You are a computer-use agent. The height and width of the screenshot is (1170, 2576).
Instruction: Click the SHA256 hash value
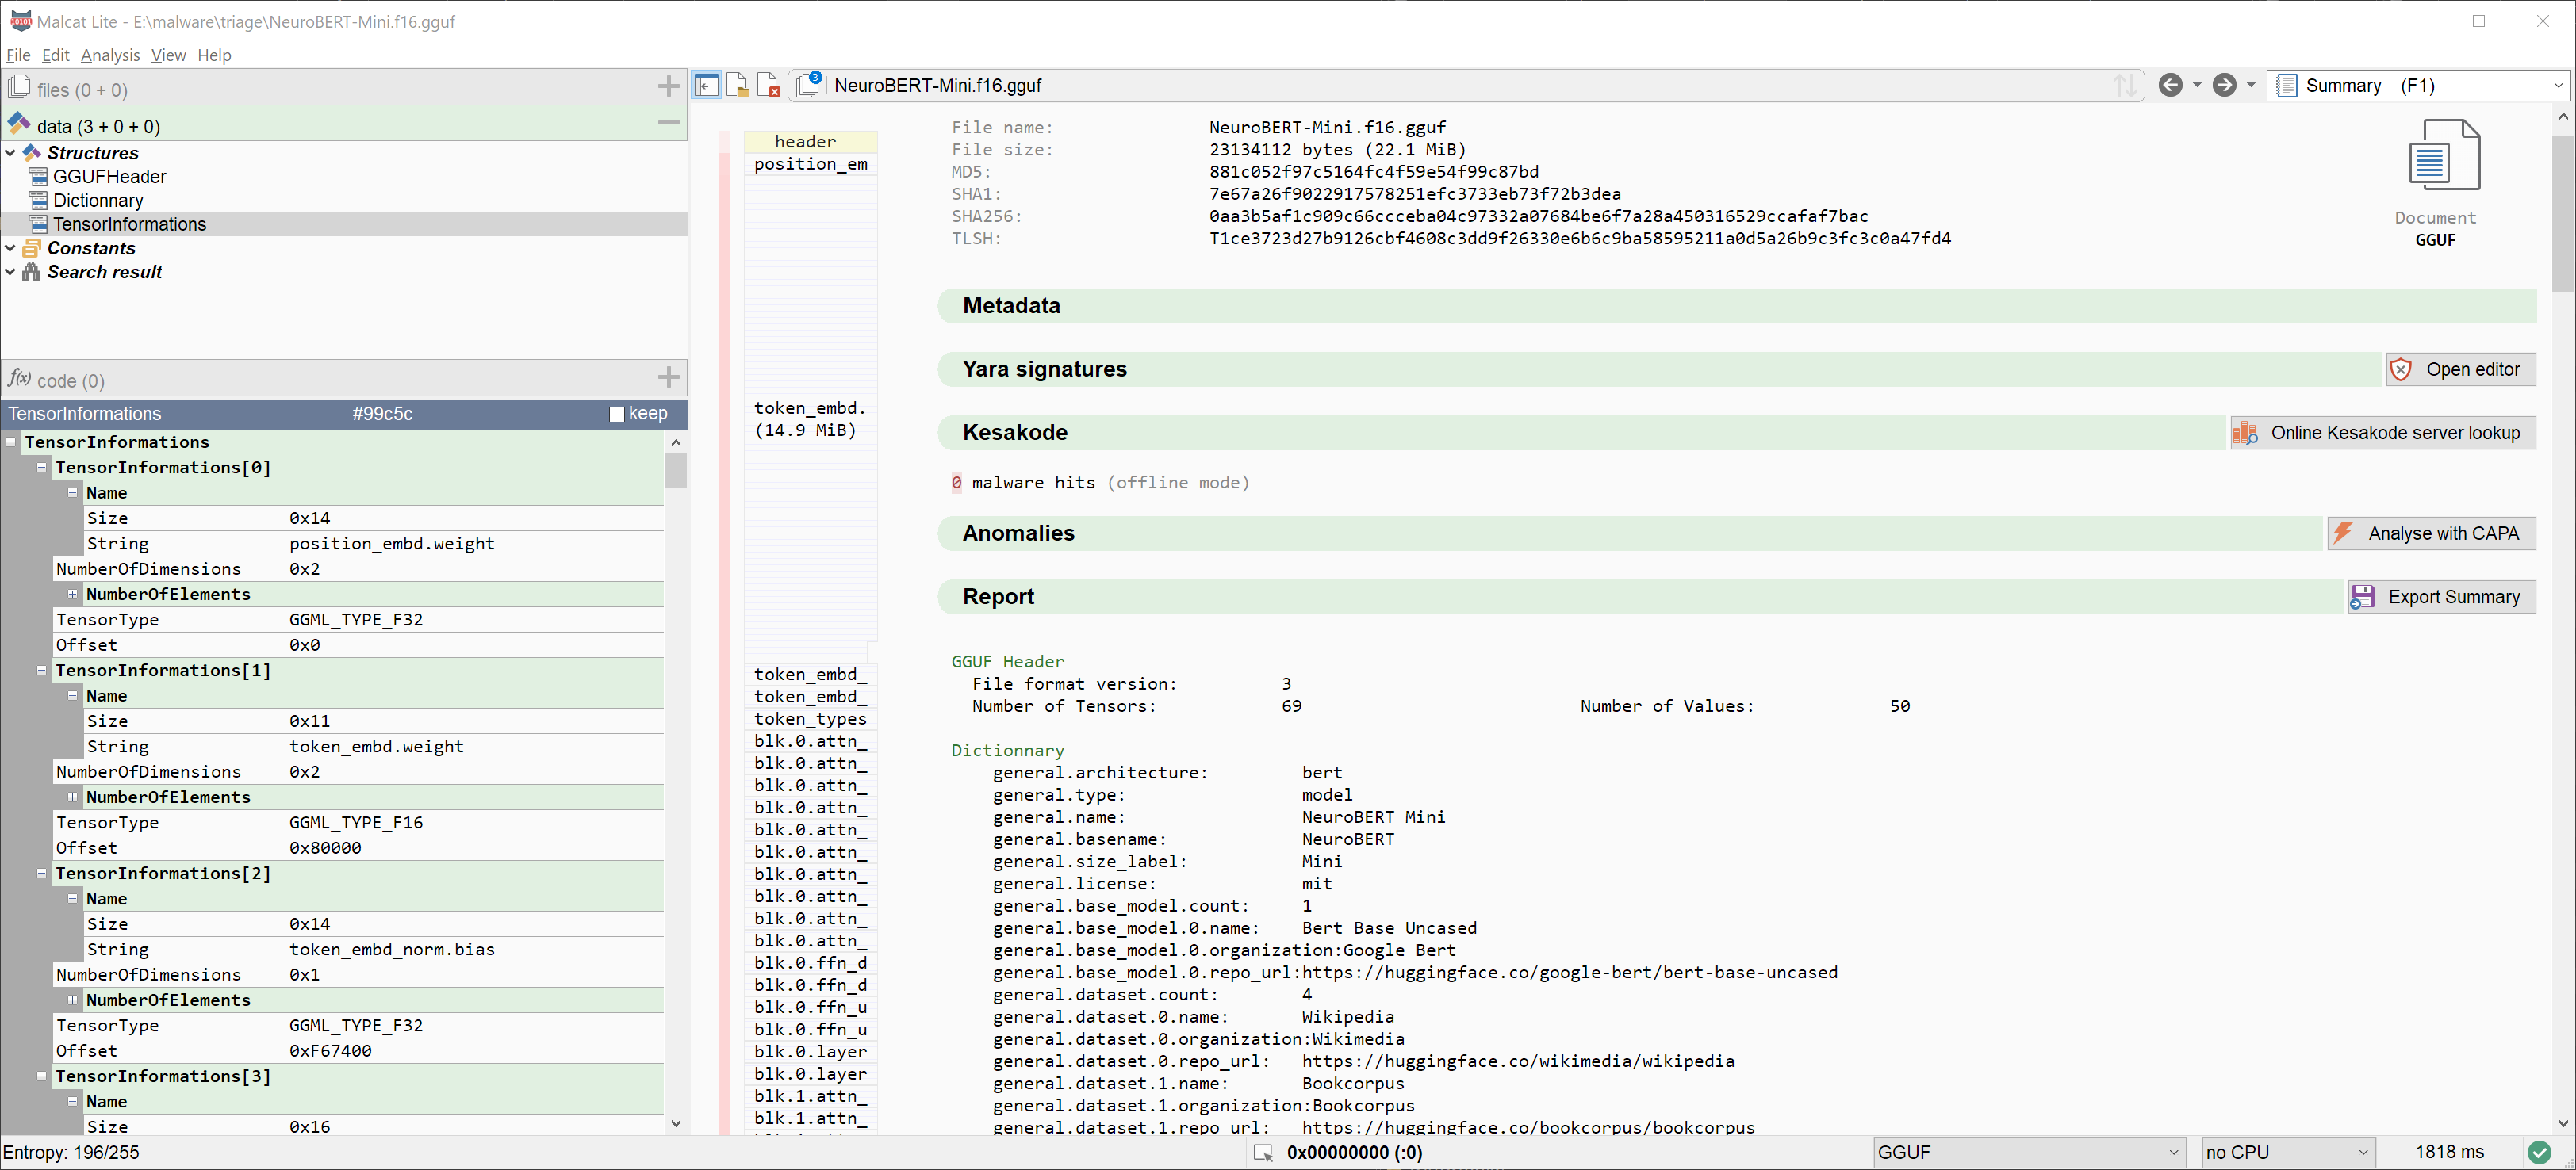pyautogui.click(x=1538, y=216)
